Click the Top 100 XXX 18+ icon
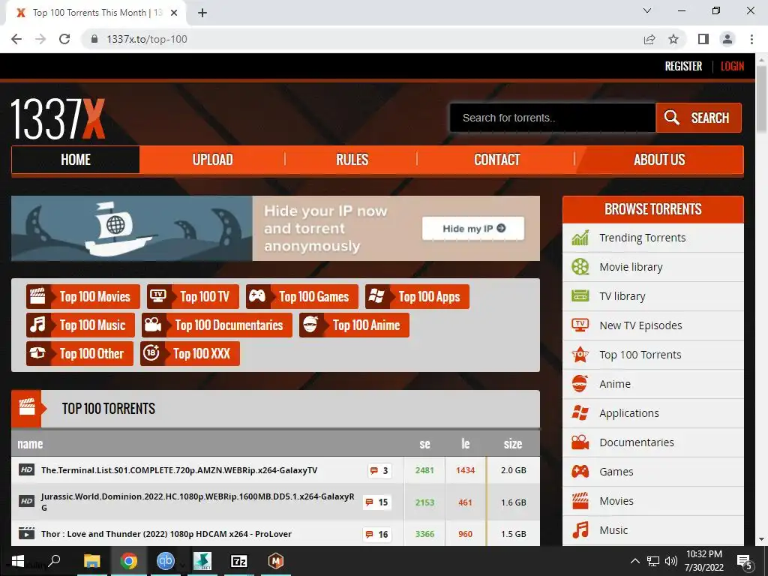This screenshot has width=768, height=576. (x=151, y=353)
